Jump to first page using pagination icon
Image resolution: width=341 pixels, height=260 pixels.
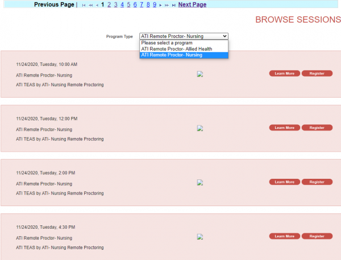point(84,5)
